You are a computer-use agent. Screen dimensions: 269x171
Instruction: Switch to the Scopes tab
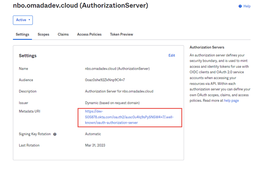click(43, 34)
